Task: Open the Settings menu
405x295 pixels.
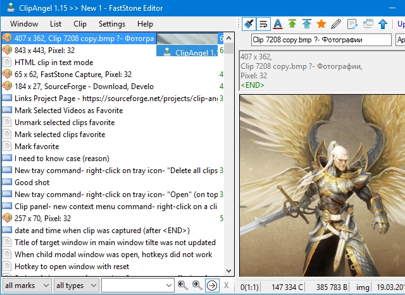Action: pos(112,24)
